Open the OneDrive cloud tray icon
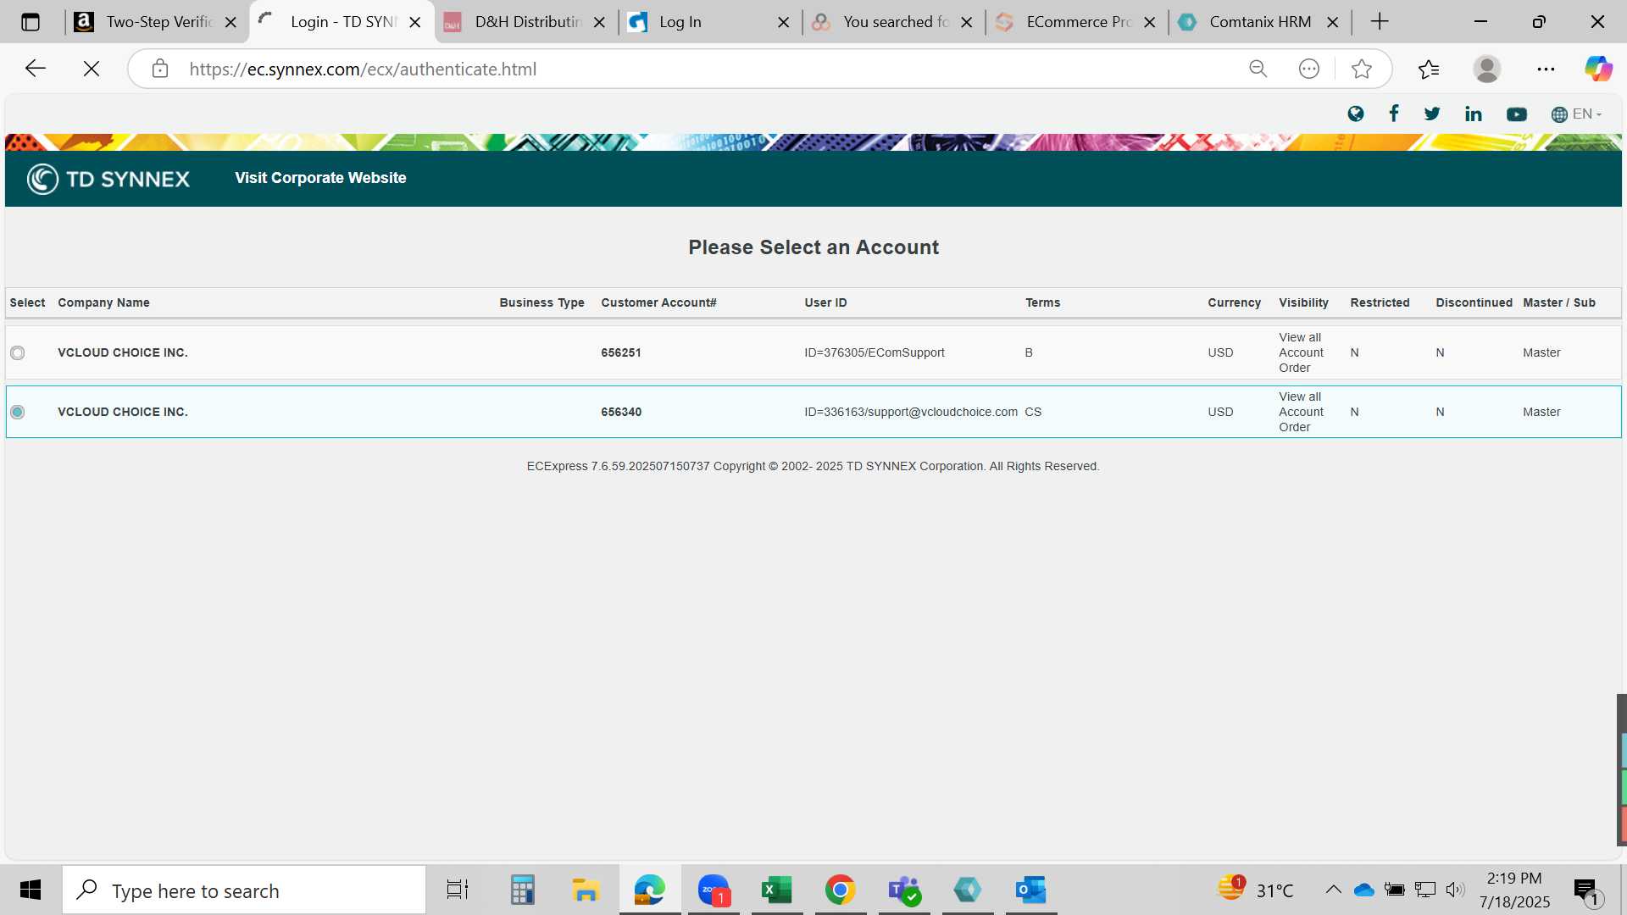The width and height of the screenshot is (1627, 915). tap(1363, 890)
